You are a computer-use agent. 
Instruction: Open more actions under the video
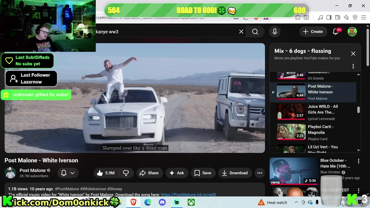[260, 173]
